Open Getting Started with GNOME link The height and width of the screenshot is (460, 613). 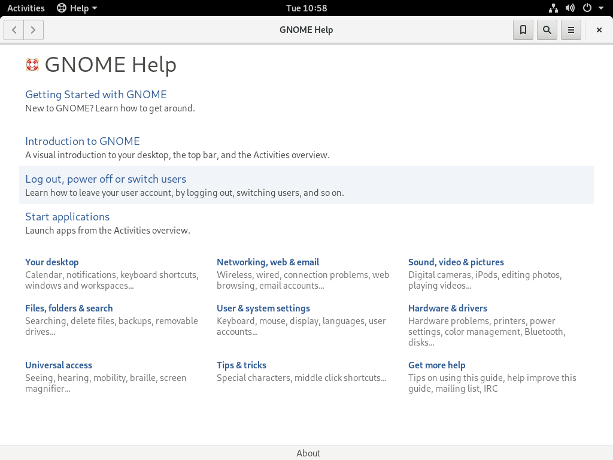pos(96,95)
